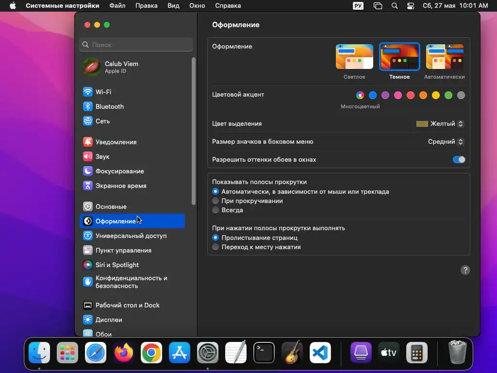The width and height of the screenshot is (497, 373).
Task: Open the Цвет выделения Желтый dropdown
Action: 440,124
